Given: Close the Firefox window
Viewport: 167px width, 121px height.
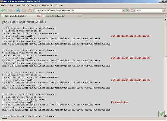Looking at the screenshot, I should coord(165,1).
